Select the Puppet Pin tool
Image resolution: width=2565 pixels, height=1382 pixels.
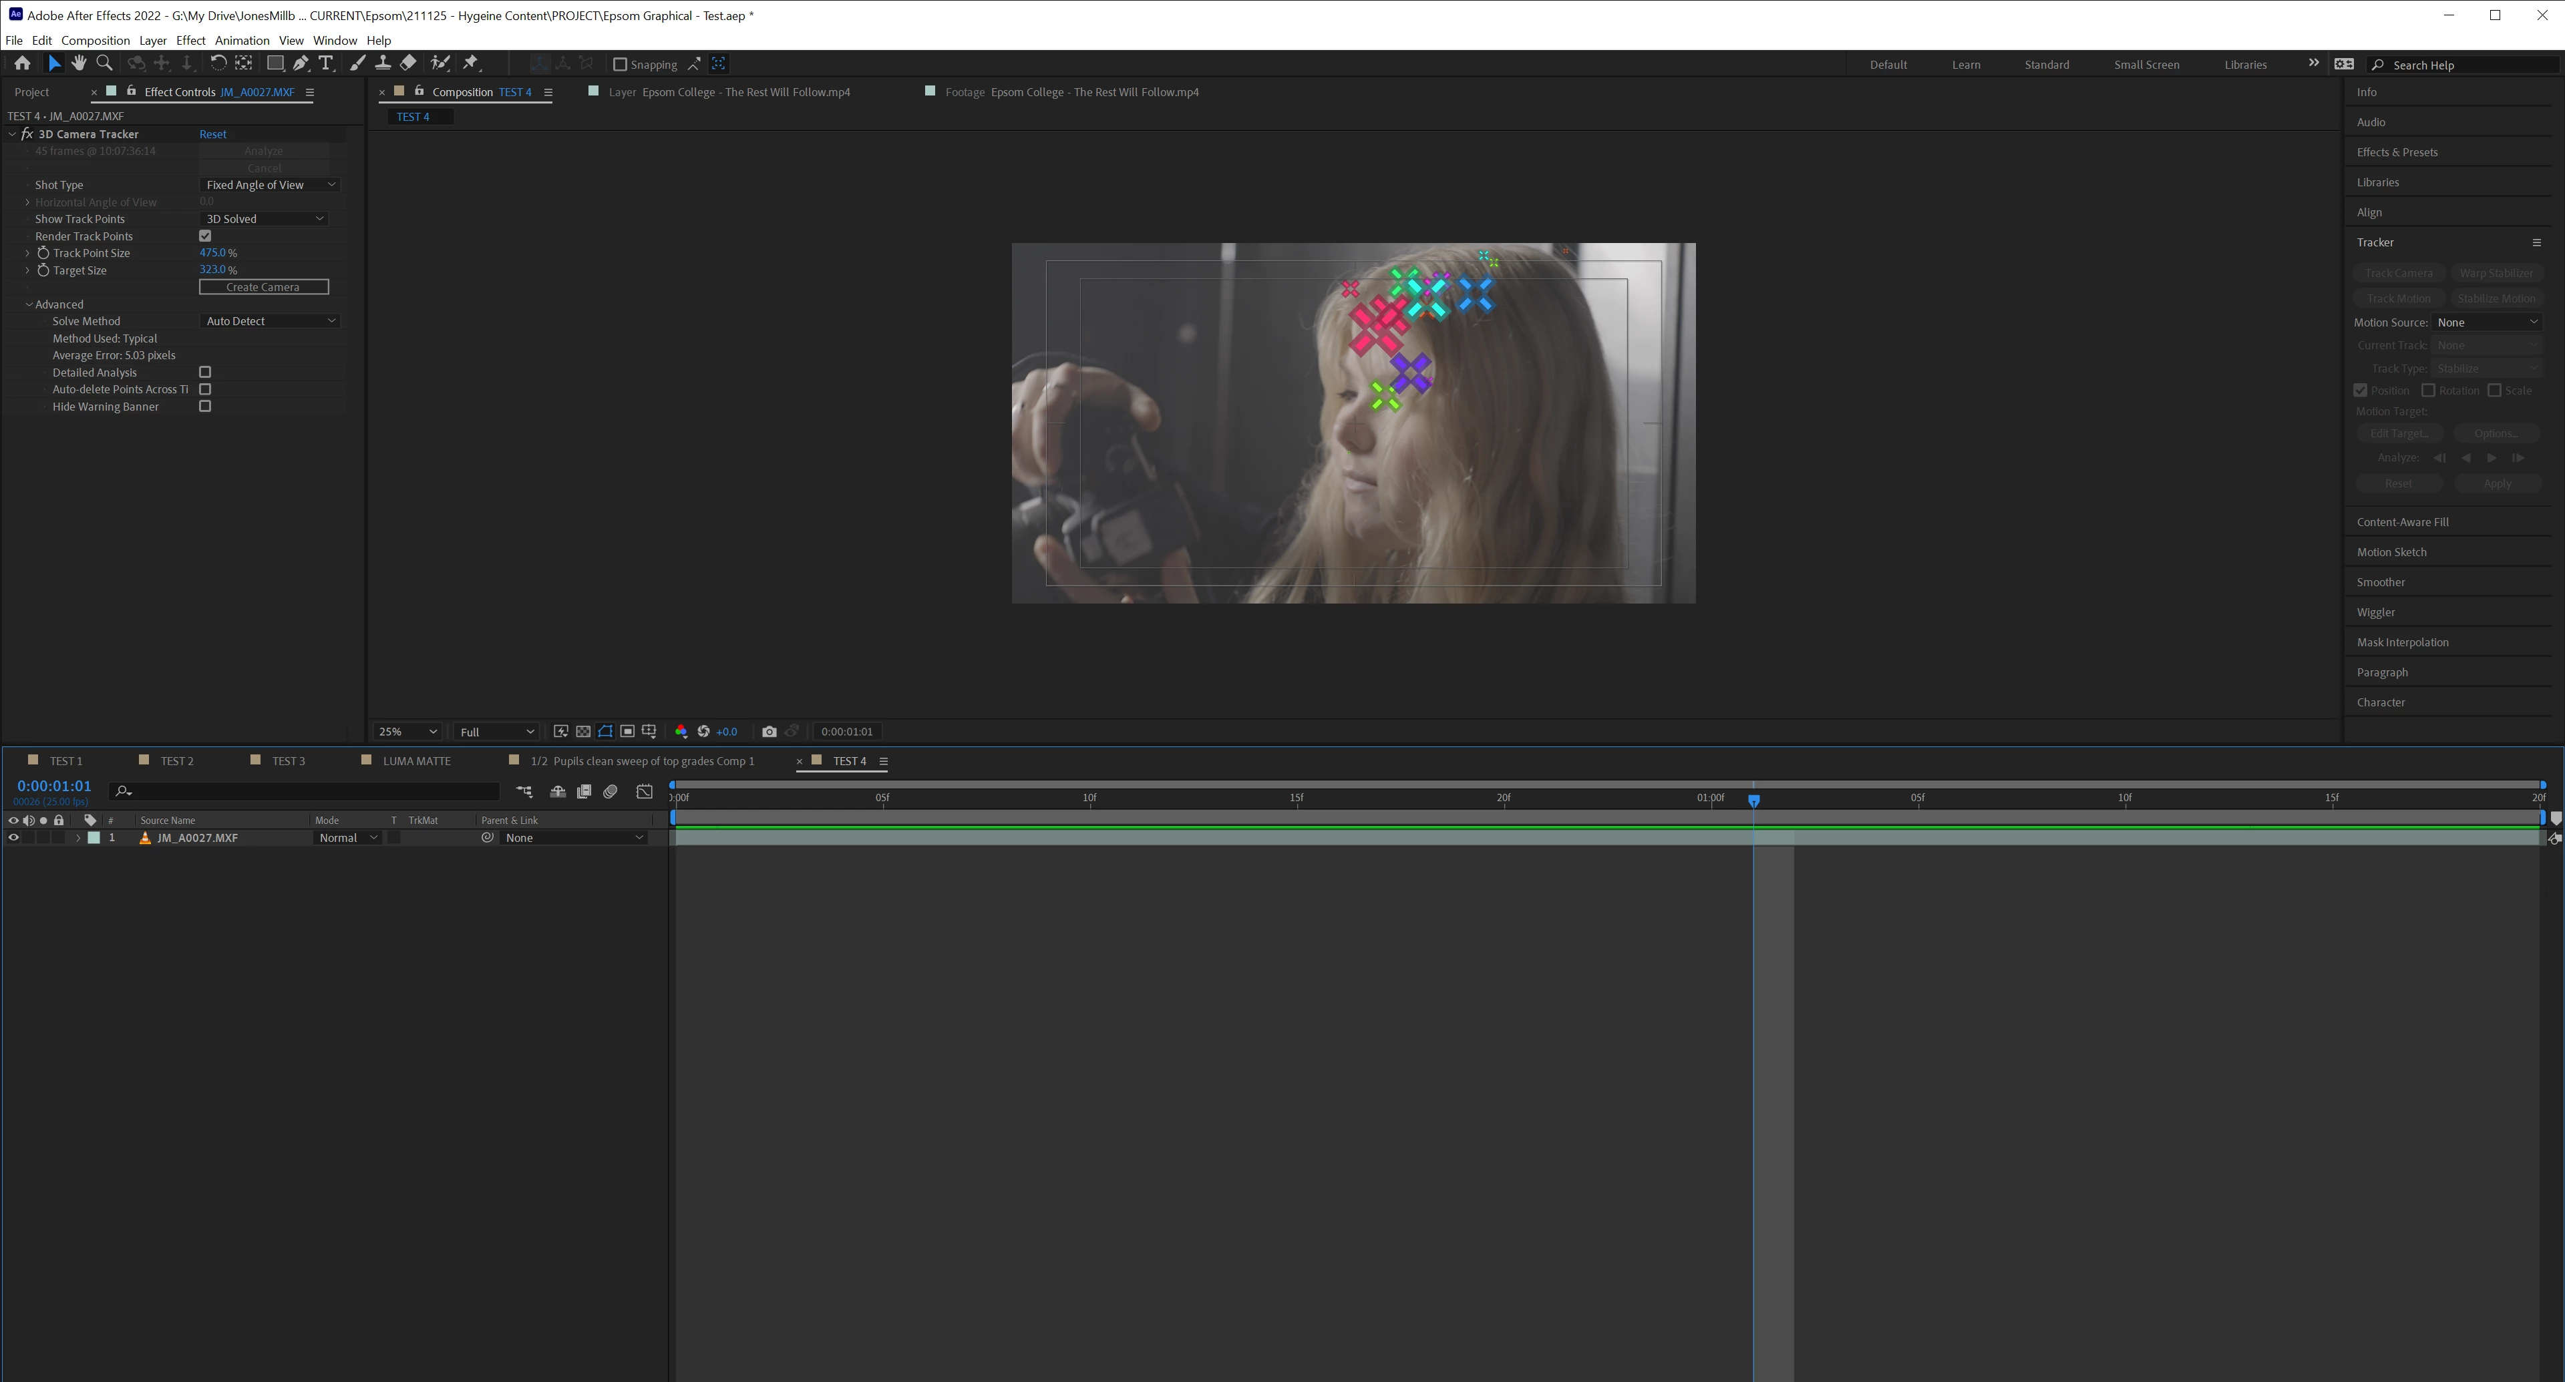pos(471,63)
